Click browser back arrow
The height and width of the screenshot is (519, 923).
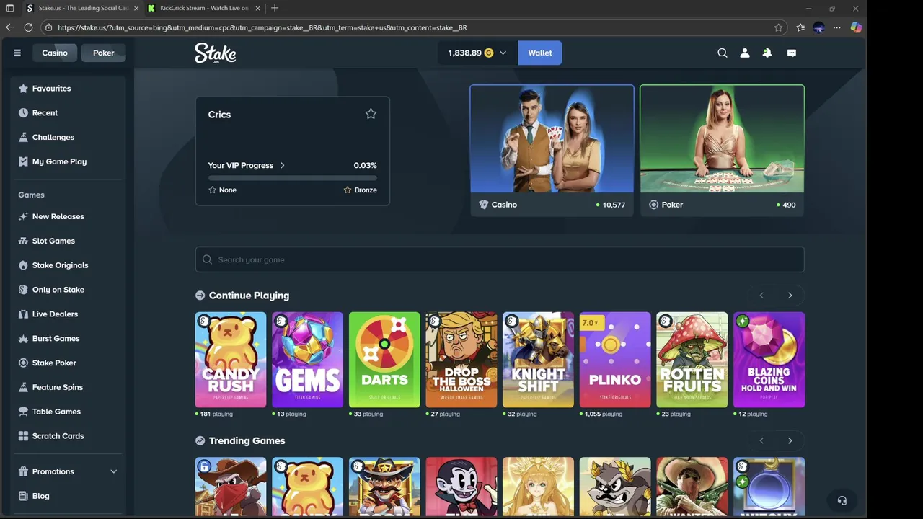(10, 27)
